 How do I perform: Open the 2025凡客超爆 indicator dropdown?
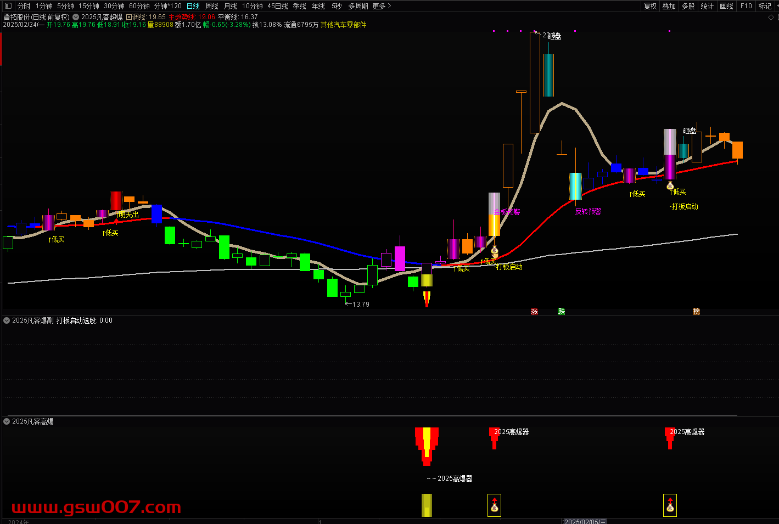click(x=76, y=17)
